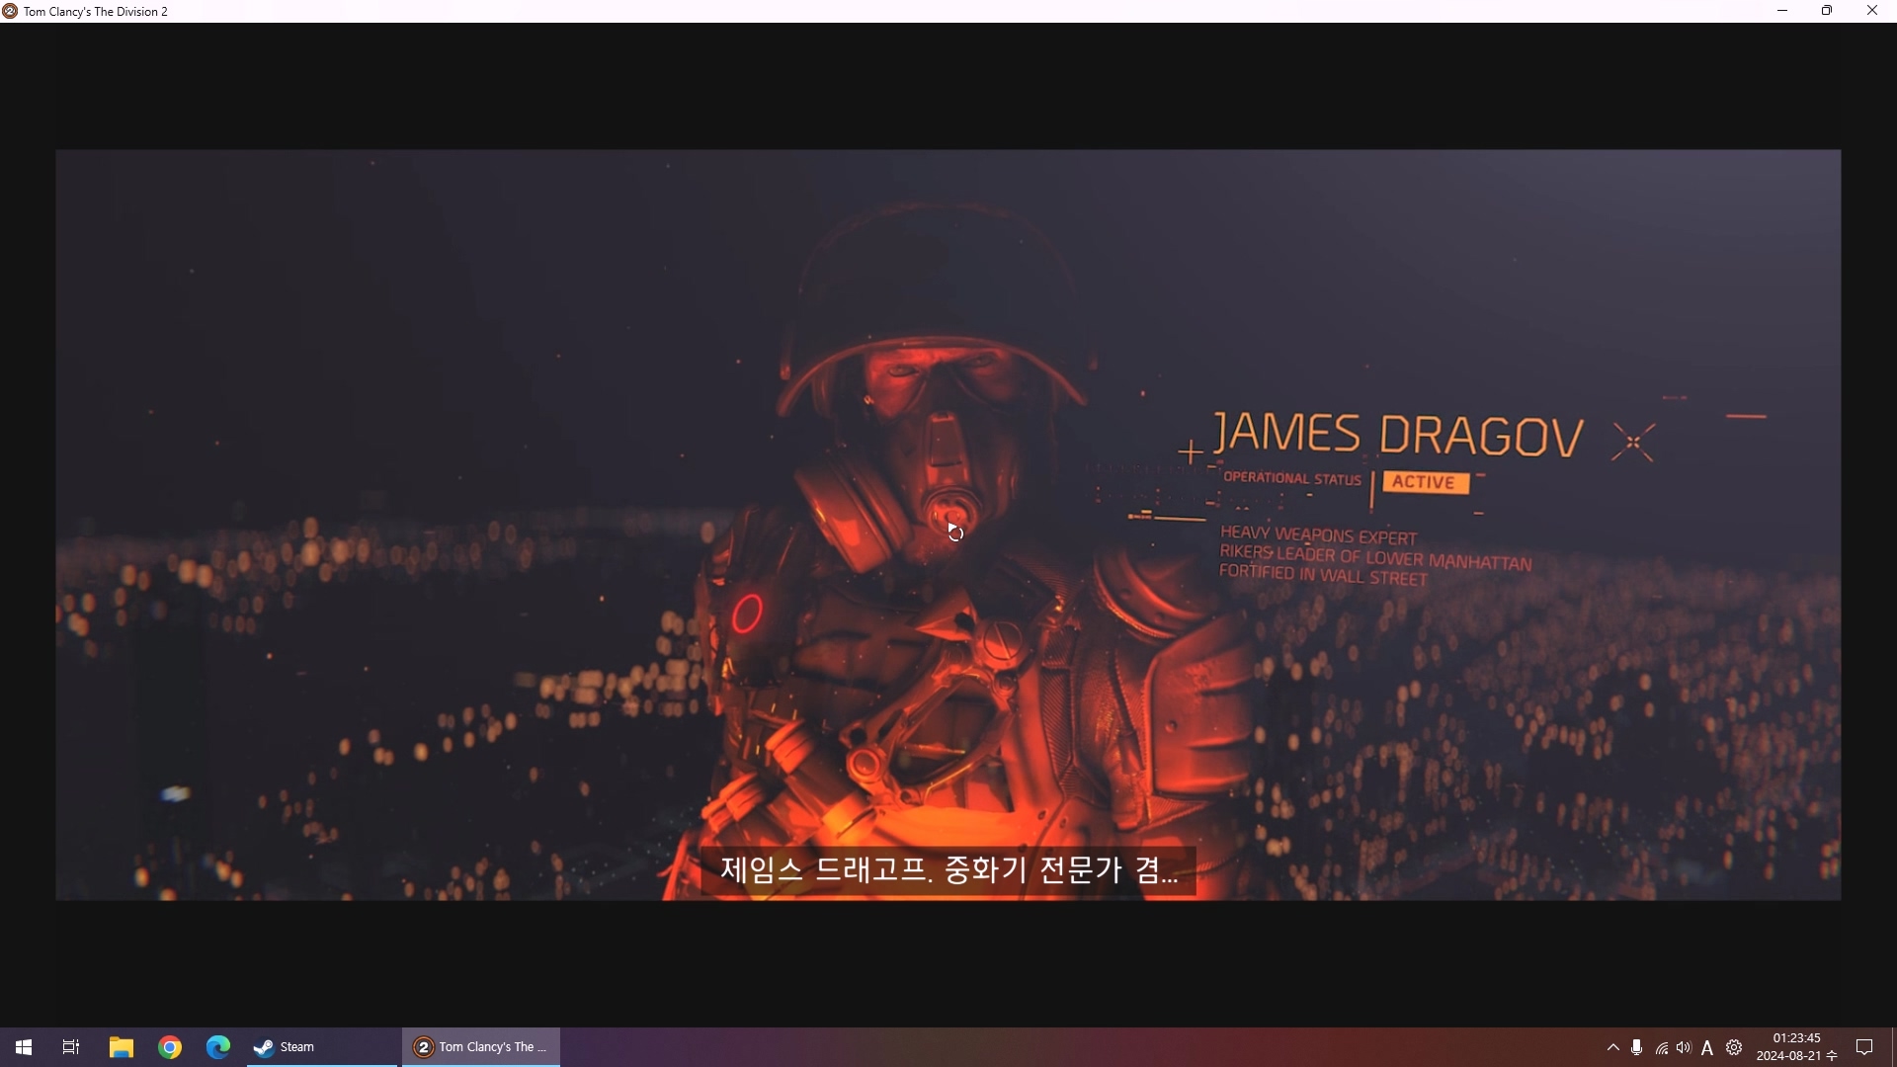The image size is (1897, 1067).
Task: Click the microphone tray icon
Action: pos(1637,1047)
